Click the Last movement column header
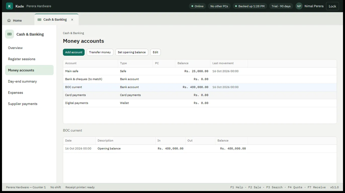The width and height of the screenshot is (345, 193). 229,63
